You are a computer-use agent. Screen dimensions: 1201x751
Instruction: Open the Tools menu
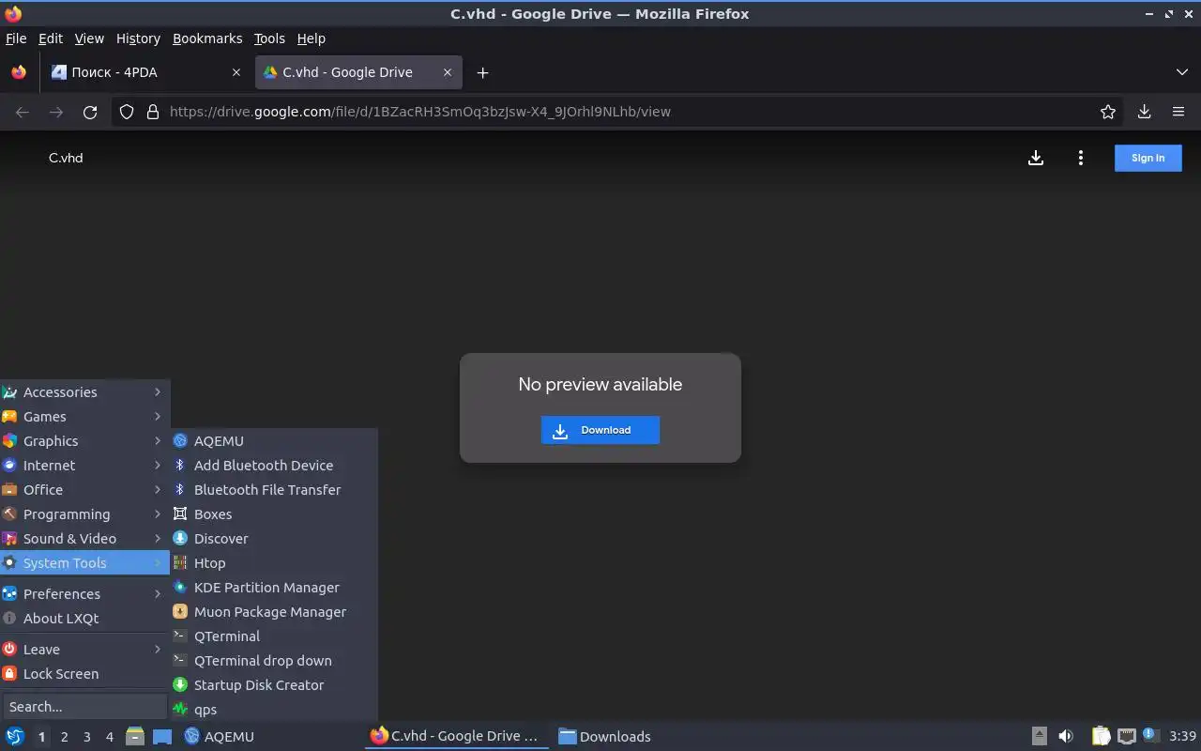(x=269, y=38)
